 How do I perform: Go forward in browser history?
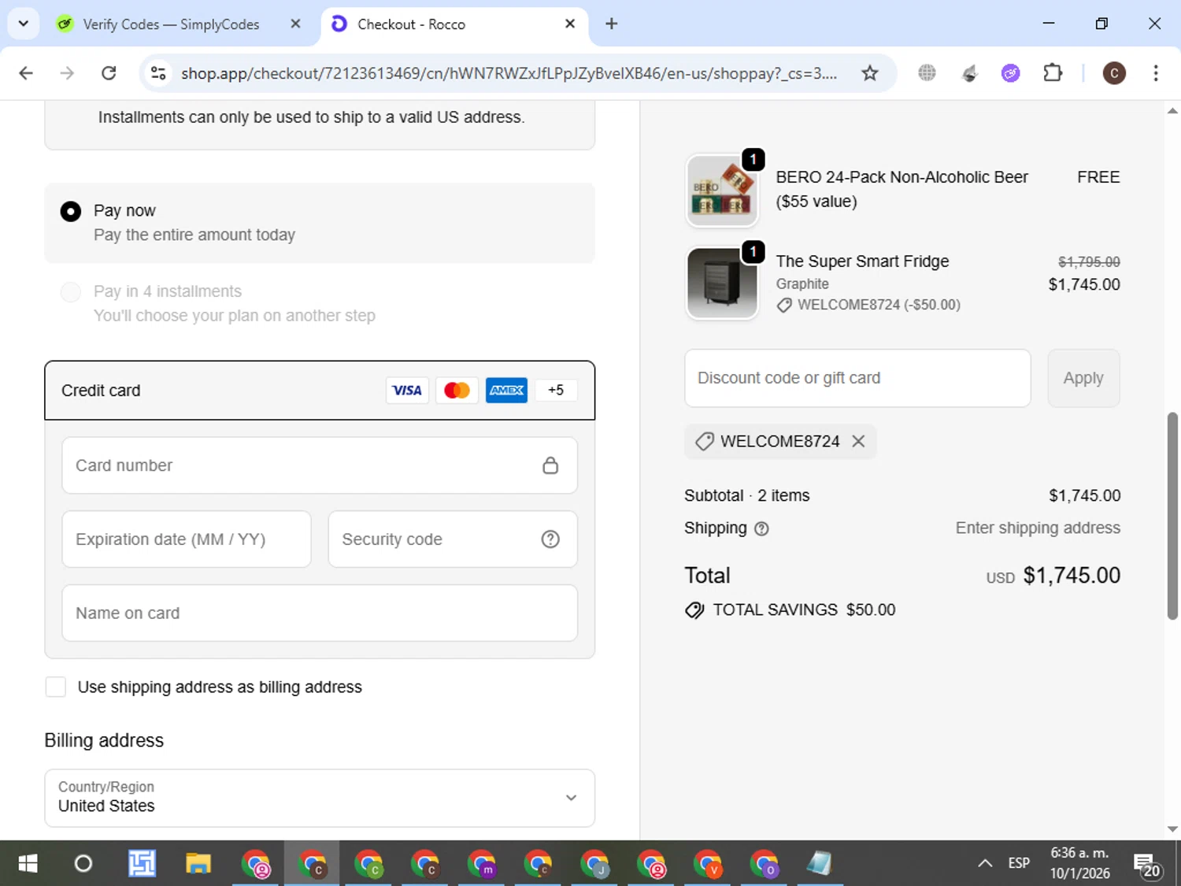click(x=67, y=73)
